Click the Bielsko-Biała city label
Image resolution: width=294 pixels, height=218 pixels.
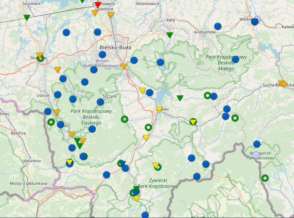[x=115, y=47]
